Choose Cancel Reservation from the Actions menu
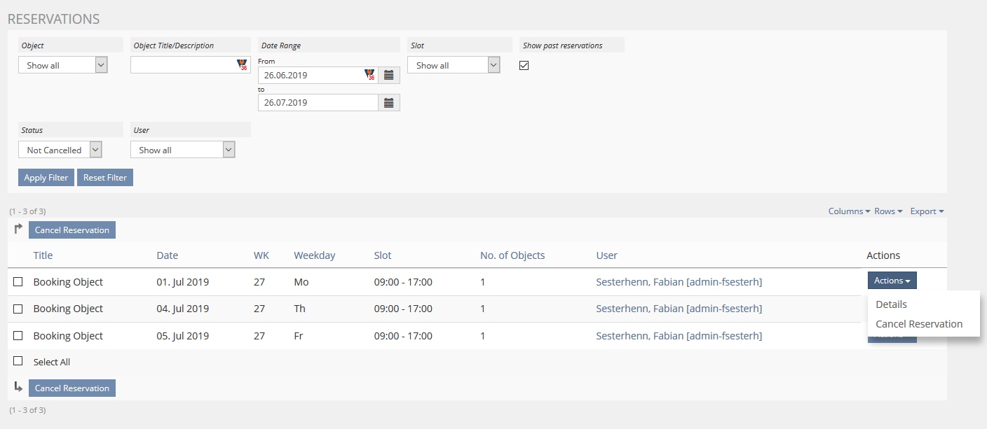 [919, 323]
